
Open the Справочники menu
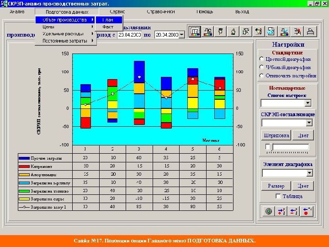pyautogui.click(x=161, y=12)
